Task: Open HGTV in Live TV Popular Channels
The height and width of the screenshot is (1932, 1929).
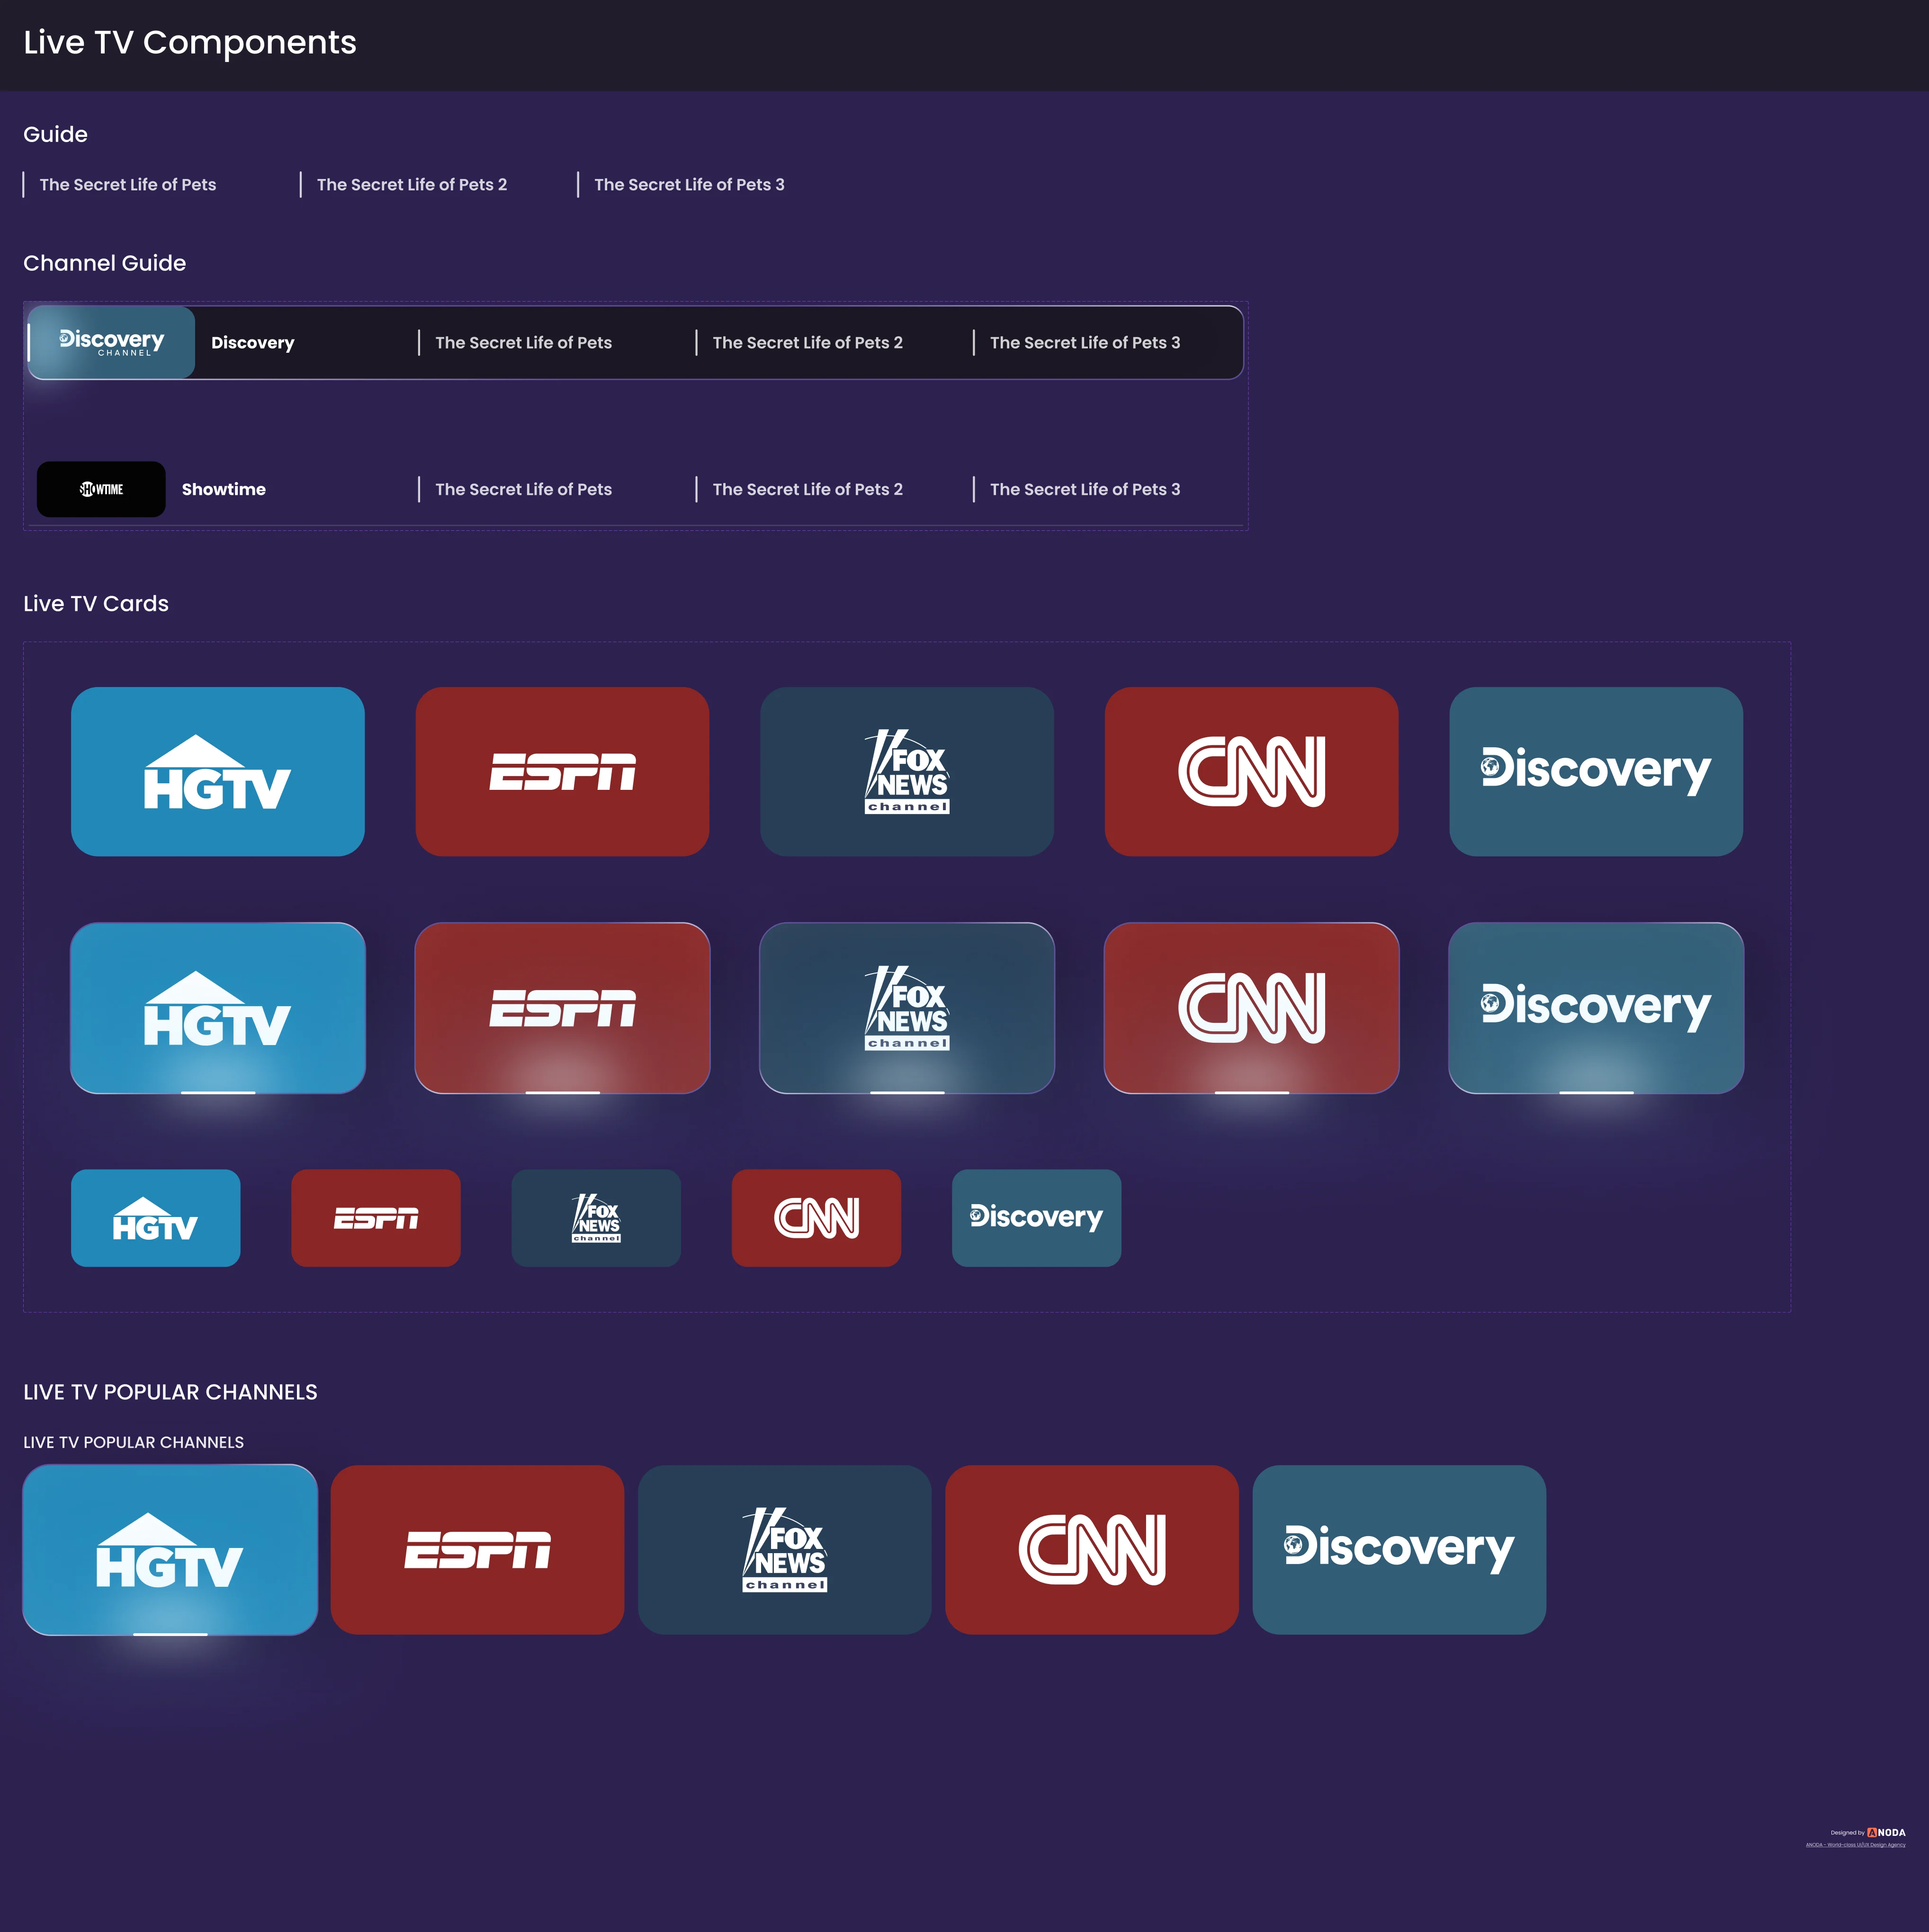Action: (170, 1550)
